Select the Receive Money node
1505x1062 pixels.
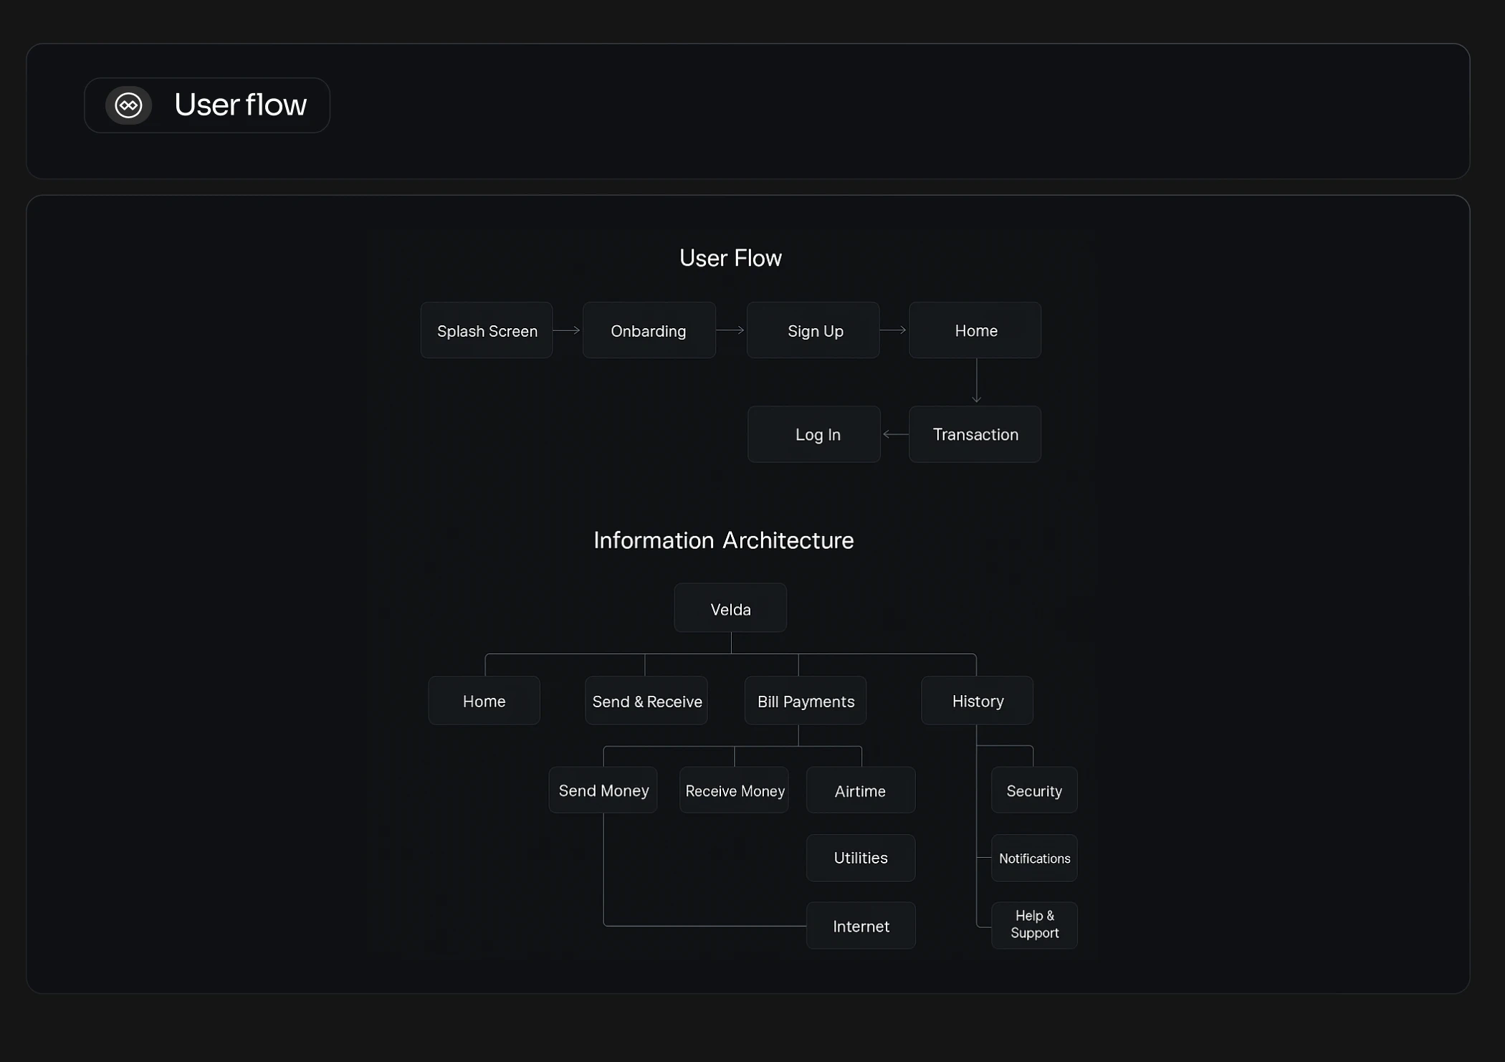[x=735, y=790]
